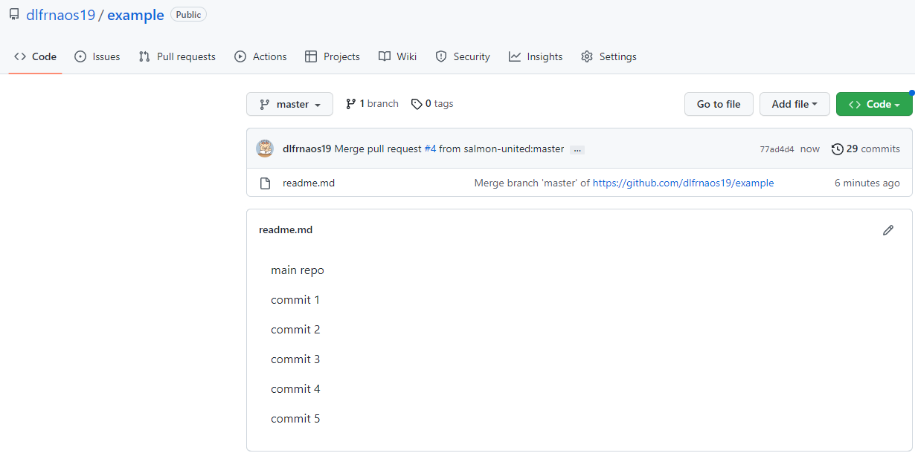
Task: Edit readme with the pencil icon
Action: pos(887,230)
